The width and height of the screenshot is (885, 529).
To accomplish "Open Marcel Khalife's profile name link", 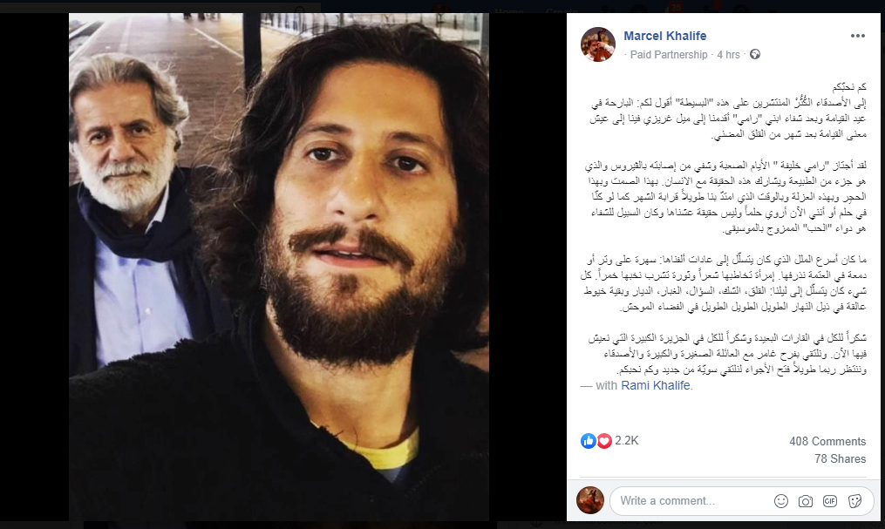I will pyautogui.click(x=665, y=36).
